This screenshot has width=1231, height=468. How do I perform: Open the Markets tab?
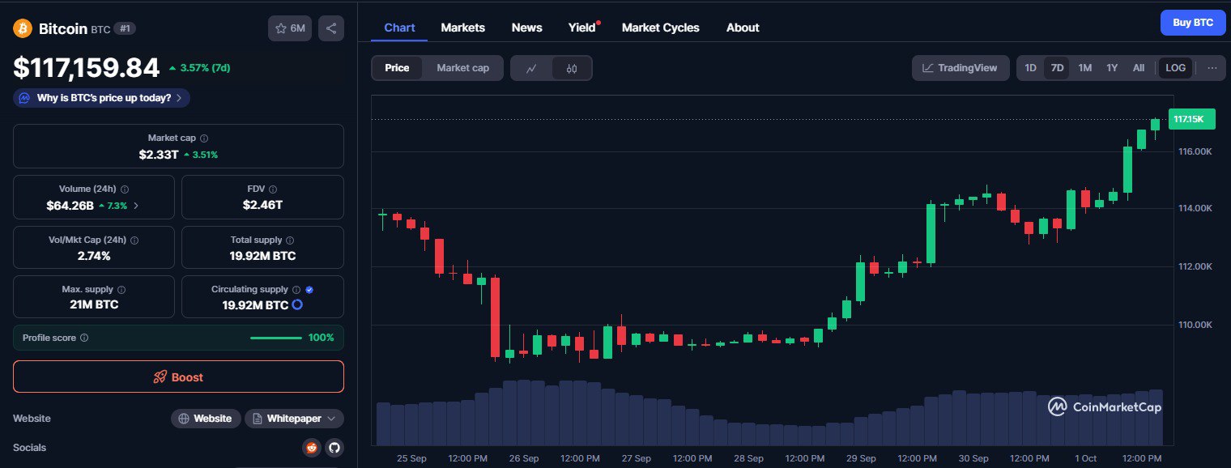(462, 28)
